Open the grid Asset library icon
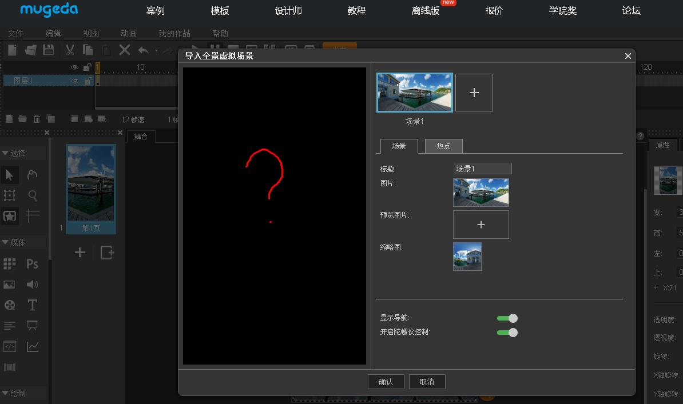The image size is (683, 404). pos(10,264)
